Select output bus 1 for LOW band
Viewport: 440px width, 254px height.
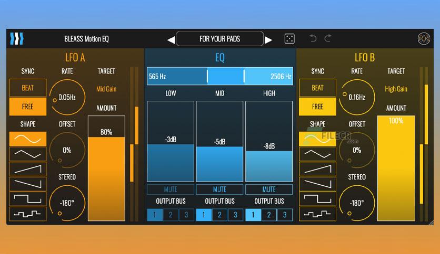[x=155, y=215]
